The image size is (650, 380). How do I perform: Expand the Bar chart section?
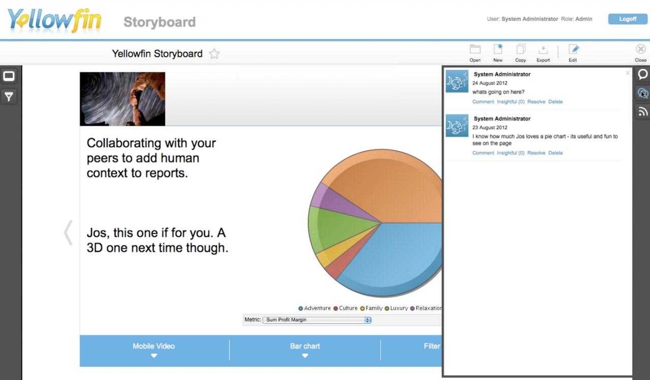[305, 350]
